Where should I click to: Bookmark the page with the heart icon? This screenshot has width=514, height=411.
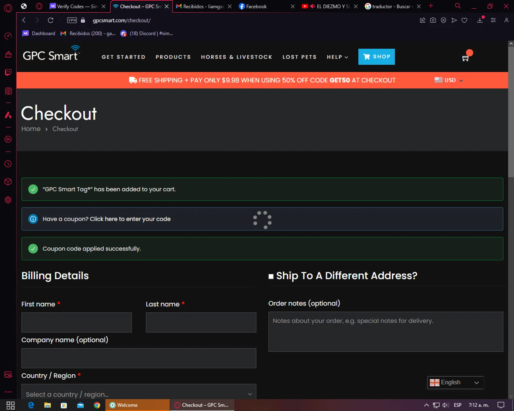click(464, 20)
